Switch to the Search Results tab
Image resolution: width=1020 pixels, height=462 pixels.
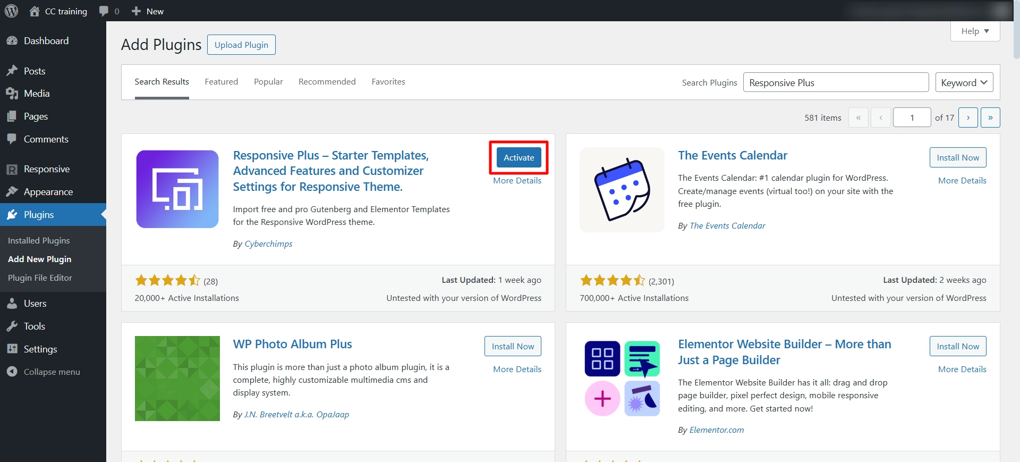click(162, 82)
